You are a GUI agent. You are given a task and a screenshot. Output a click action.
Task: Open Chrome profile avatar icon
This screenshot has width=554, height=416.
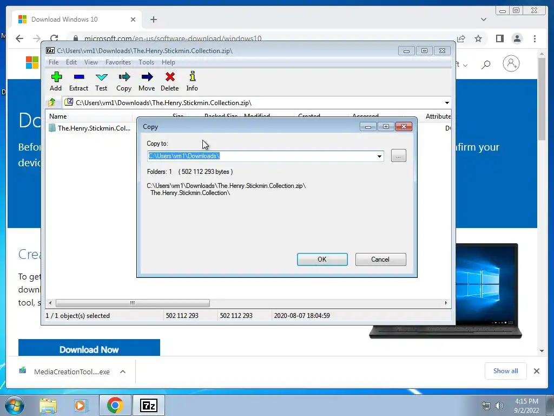(x=517, y=38)
